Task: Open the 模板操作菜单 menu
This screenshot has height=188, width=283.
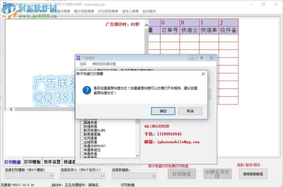Action: click(x=60, y=11)
